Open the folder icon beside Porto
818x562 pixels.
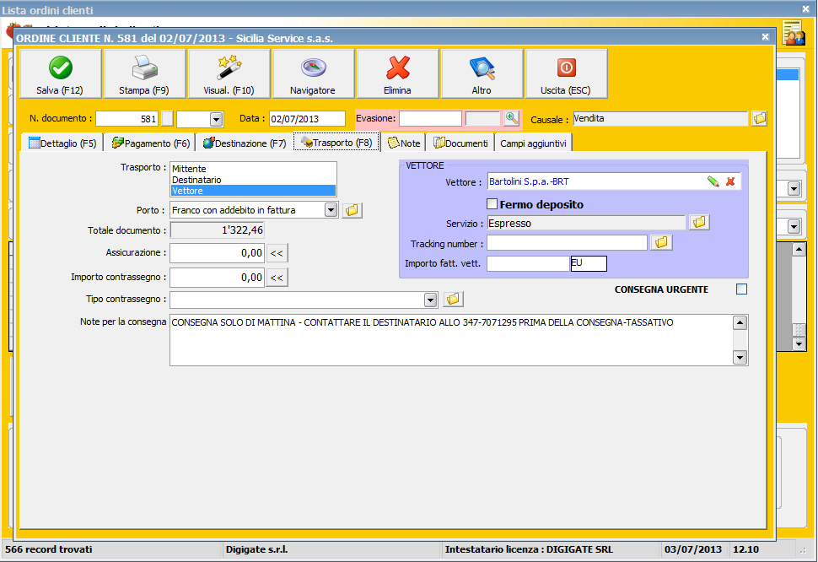tap(352, 210)
